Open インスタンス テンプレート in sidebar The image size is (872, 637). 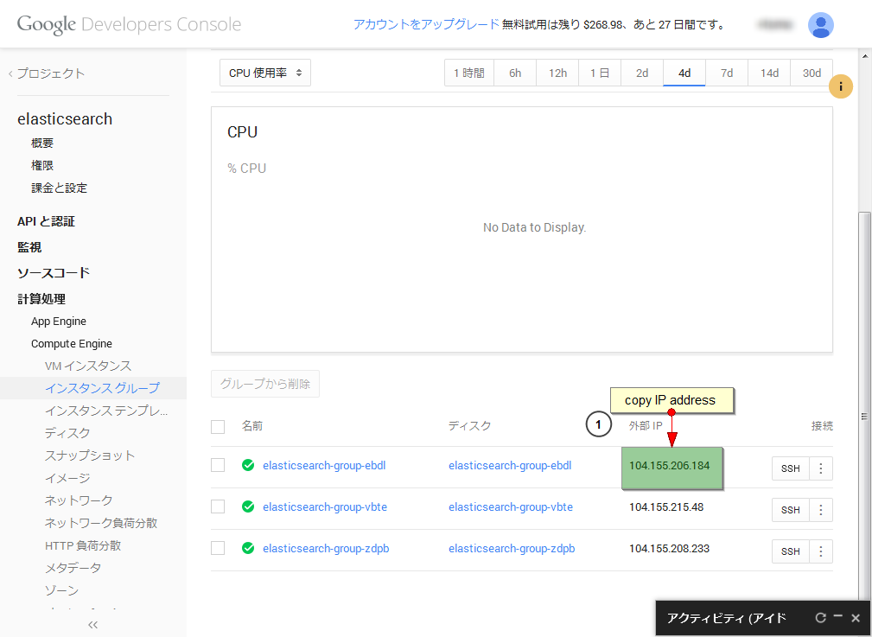(x=106, y=411)
